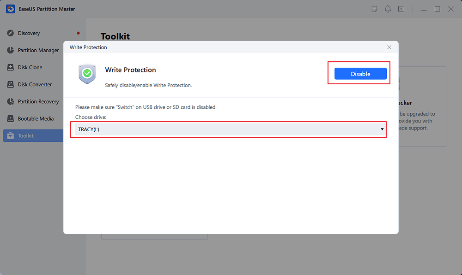Click the Discovery compass icon
Viewport: 462px width, 275px height.
(10, 33)
